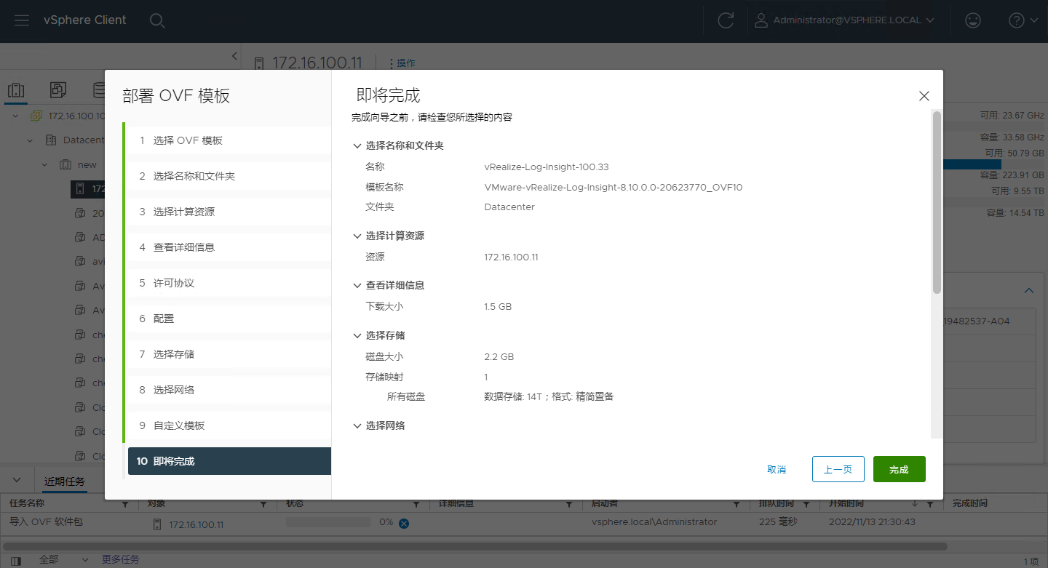Switch to Hosts and Clusters inventory icon

click(16, 90)
